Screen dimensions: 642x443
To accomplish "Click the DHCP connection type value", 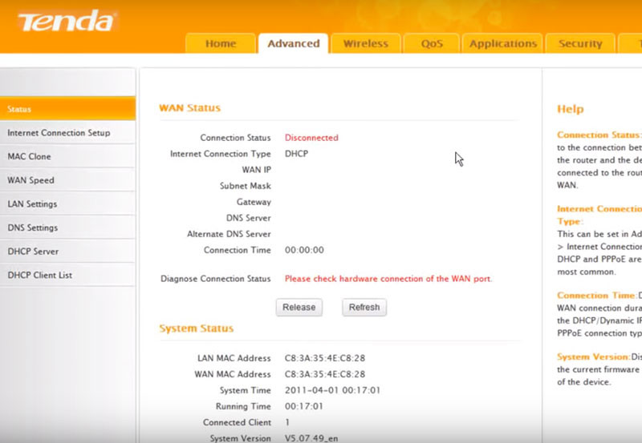I will [296, 154].
